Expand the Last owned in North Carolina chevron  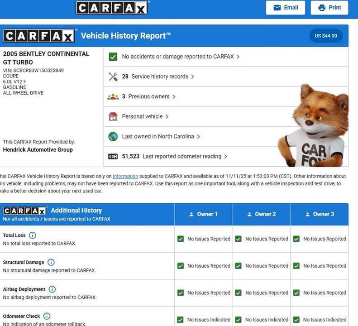pyautogui.click(x=198, y=137)
